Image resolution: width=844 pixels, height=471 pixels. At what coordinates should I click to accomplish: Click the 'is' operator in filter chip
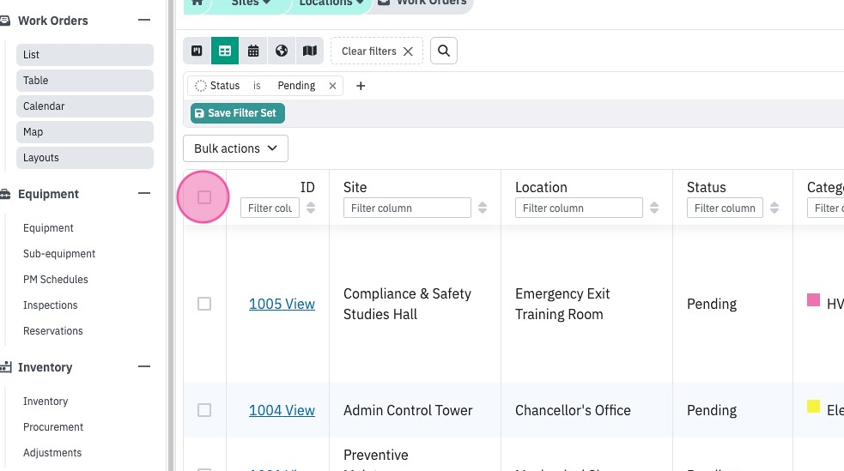pyautogui.click(x=257, y=86)
